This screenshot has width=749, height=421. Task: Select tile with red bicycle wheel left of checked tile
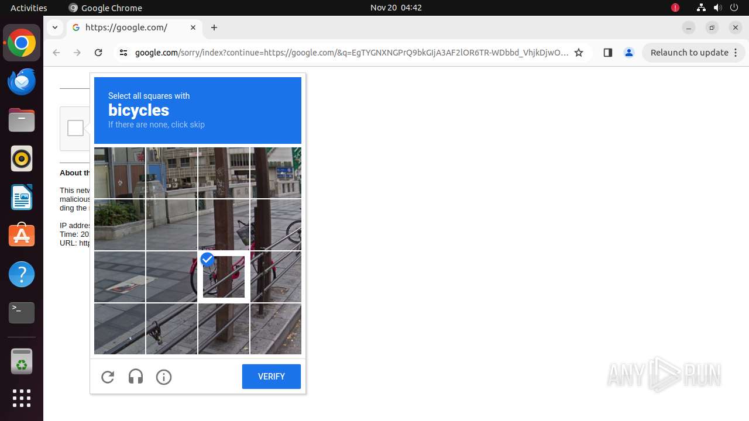(x=171, y=277)
